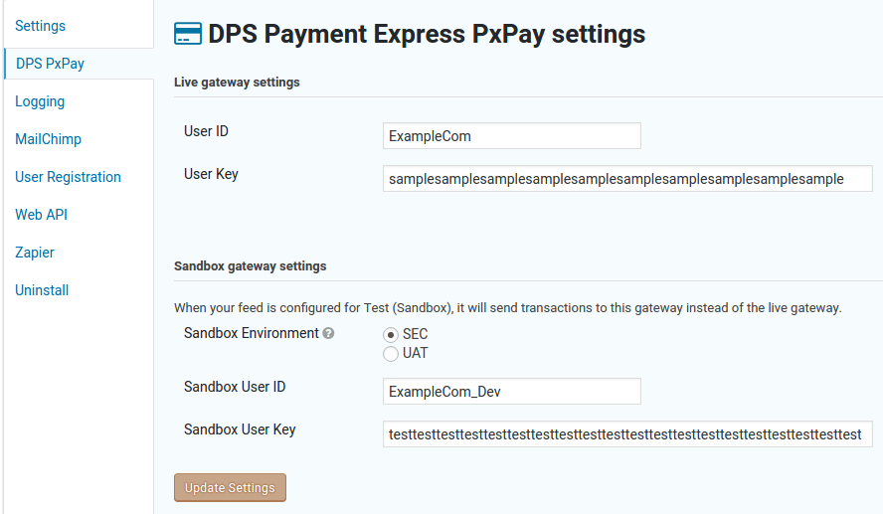Viewport: 883px width, 514px height.
Task: Focus the Sandbox User Key field
Action: point(627,434)
